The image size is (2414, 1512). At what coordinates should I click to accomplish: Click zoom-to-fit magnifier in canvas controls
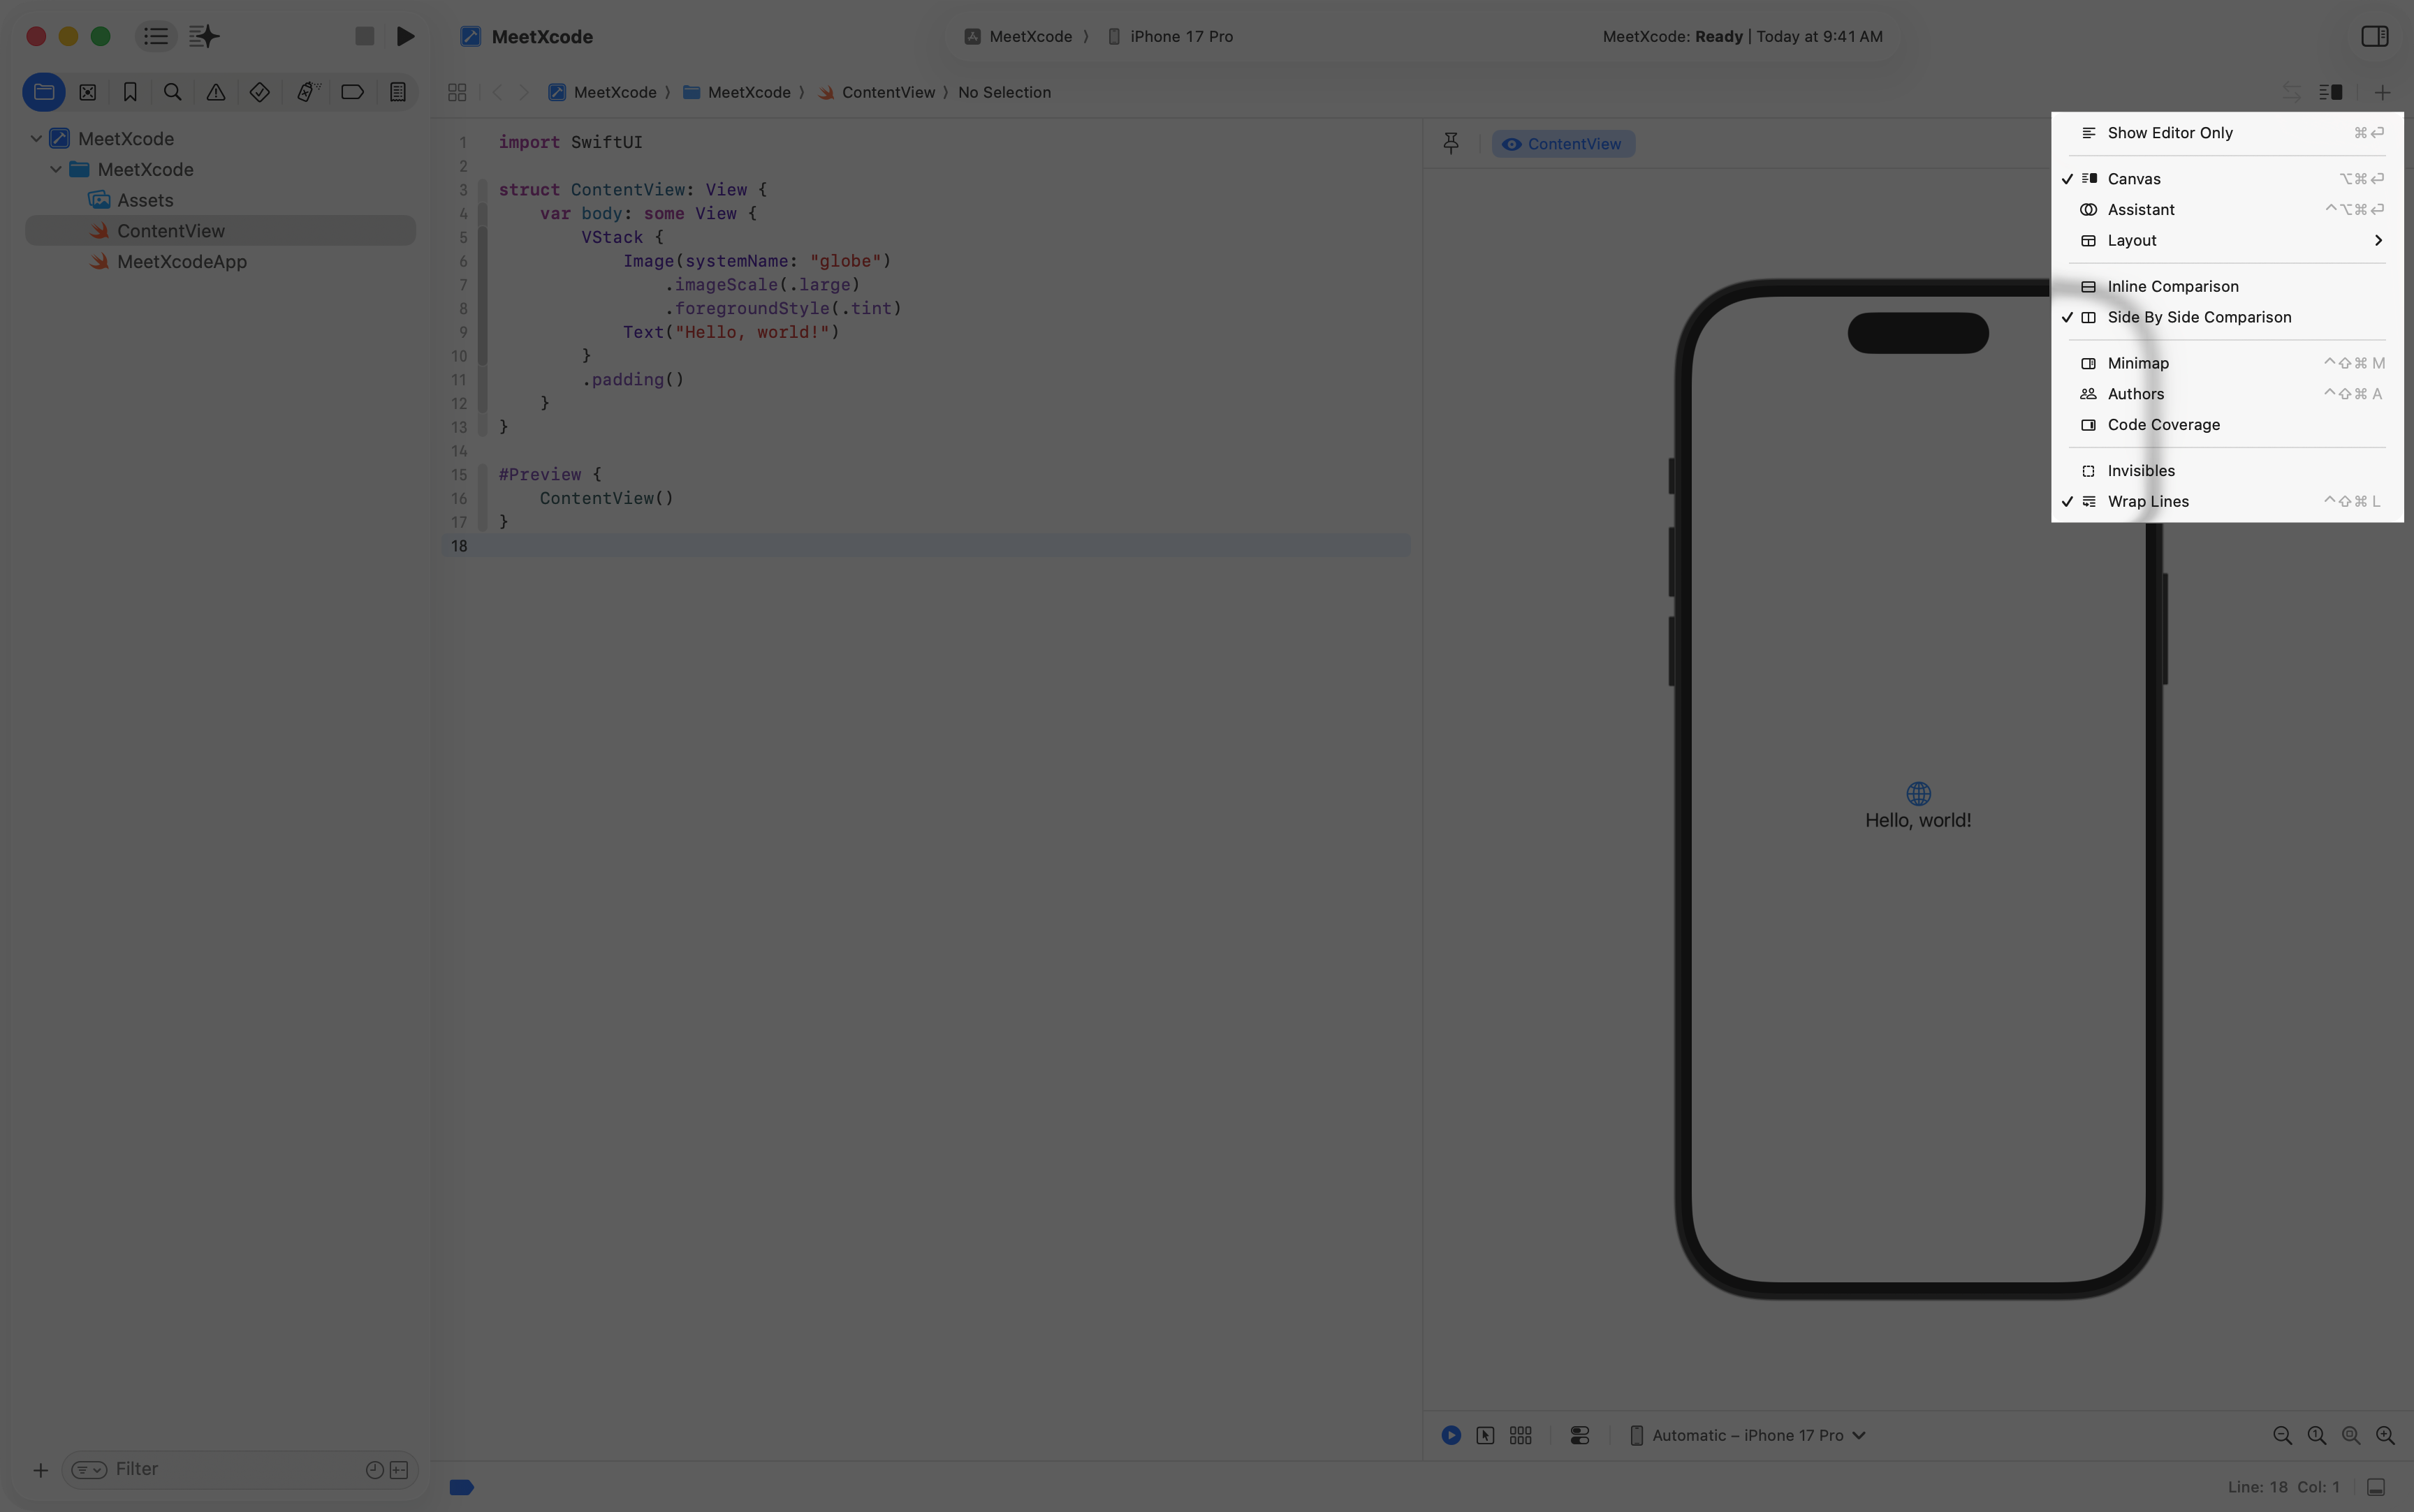point(2350,1435)
